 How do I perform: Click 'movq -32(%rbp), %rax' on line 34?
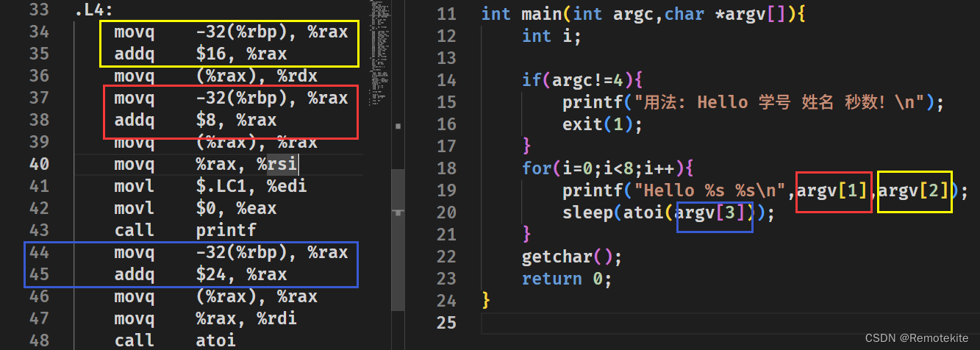[231, 32]
